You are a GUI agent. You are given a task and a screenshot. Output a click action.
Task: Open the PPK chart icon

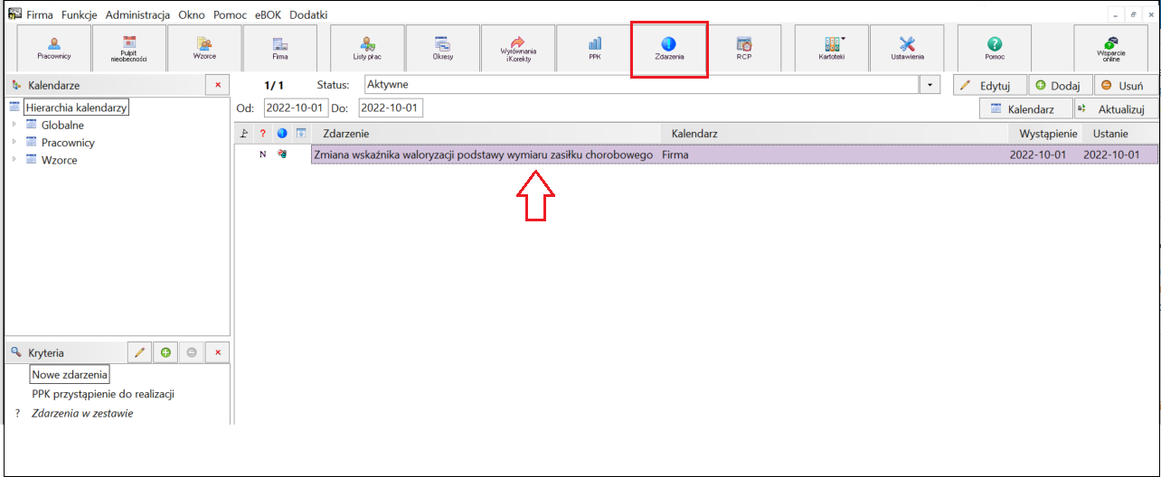click(594, 48)
